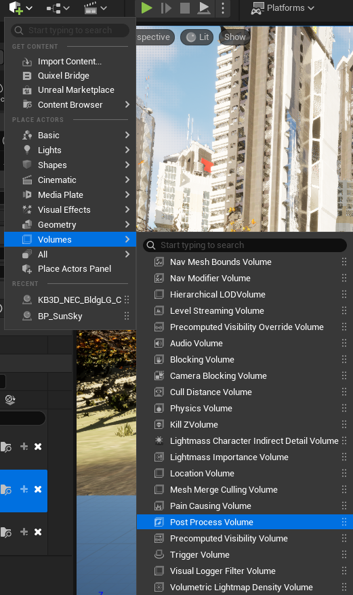Click the Blocking Volume hand icon

(x=159, y=359)
